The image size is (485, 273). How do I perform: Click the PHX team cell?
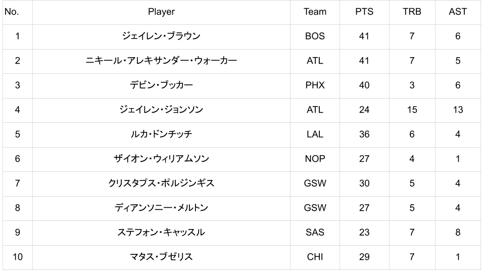click(x=315, y=85)
